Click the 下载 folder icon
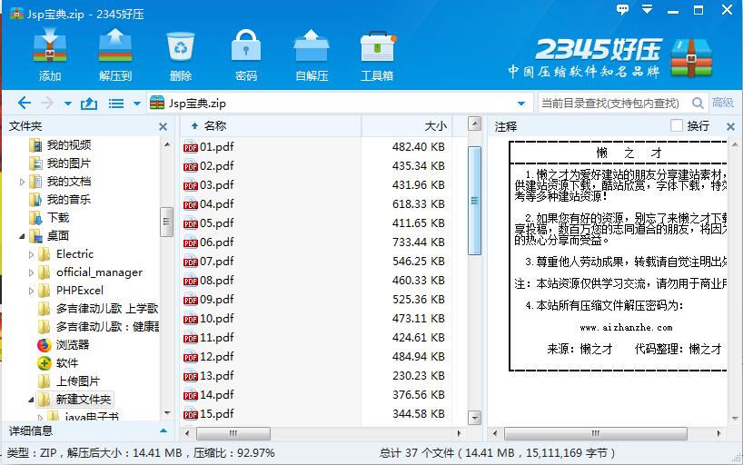Viewport: 743px width, 465px height. pyautogui.click(x=35, y=218)
